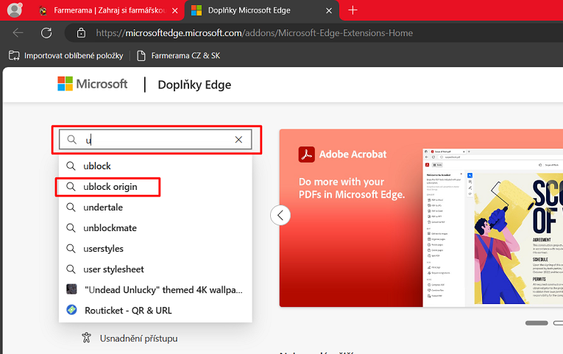The width and height of the screenshot is (563, 354).
Task: Submit search with the magnifier icon
Action: pos(72,139)
